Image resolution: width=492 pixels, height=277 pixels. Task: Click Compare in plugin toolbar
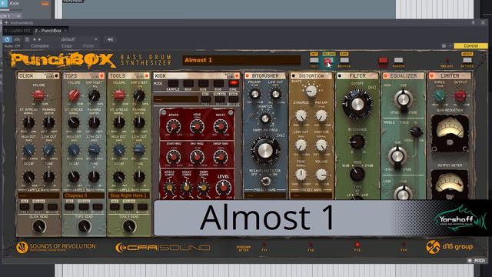pyautogui.click(x=40, y=46)
